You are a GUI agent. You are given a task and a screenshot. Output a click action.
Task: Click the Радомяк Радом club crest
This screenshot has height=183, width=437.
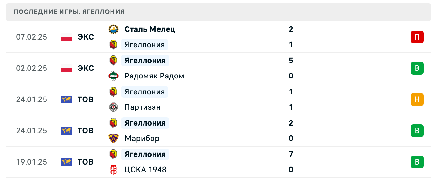pyautogui.click(x=113, y=76)
